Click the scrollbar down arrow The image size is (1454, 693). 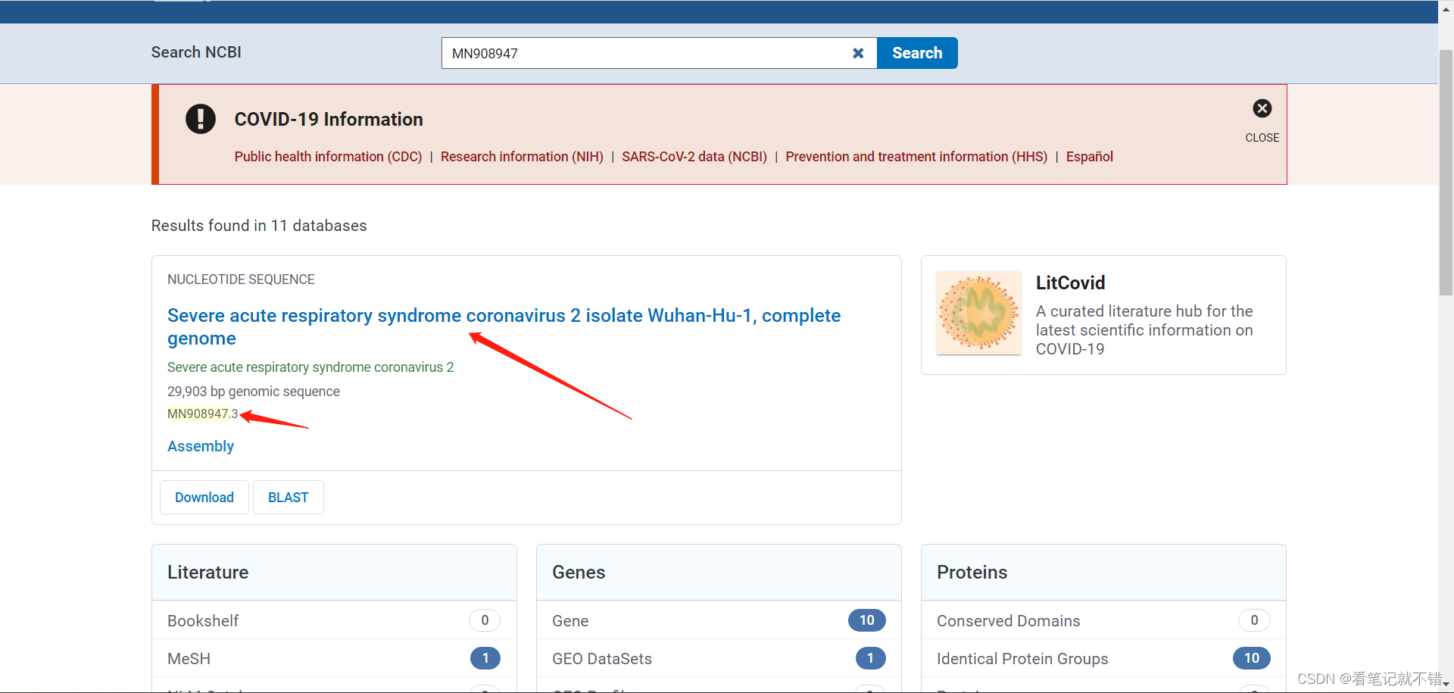click(x=1446, y=685)
